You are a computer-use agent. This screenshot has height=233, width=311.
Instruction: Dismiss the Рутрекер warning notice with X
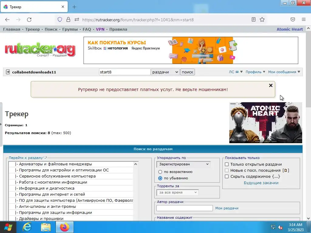pyautogui.click(x=271, y=85)
